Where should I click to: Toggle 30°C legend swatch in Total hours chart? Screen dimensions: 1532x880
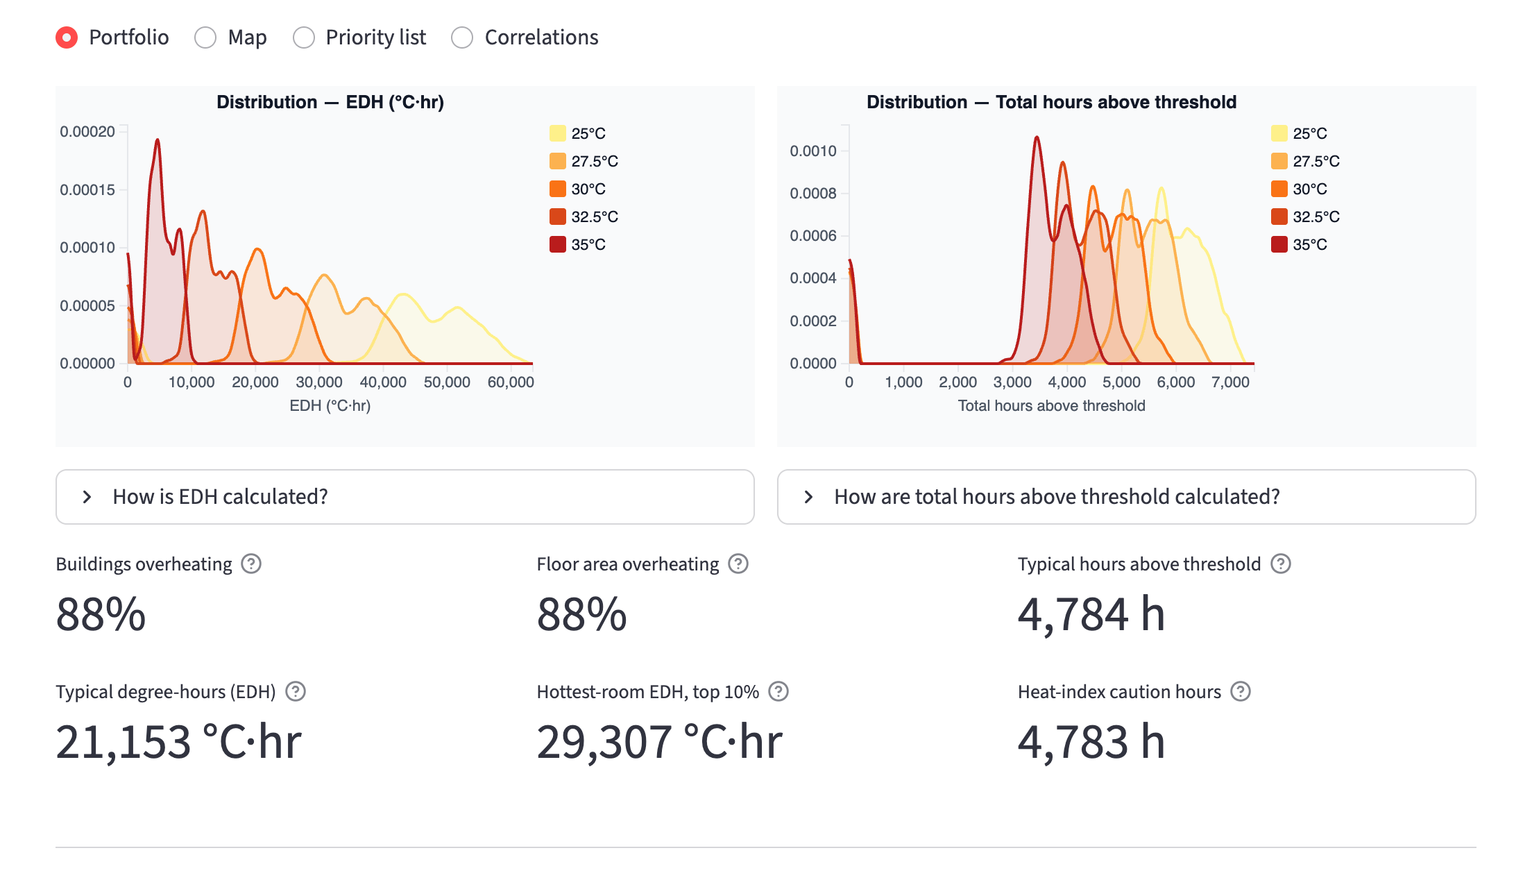[1279, 189]
